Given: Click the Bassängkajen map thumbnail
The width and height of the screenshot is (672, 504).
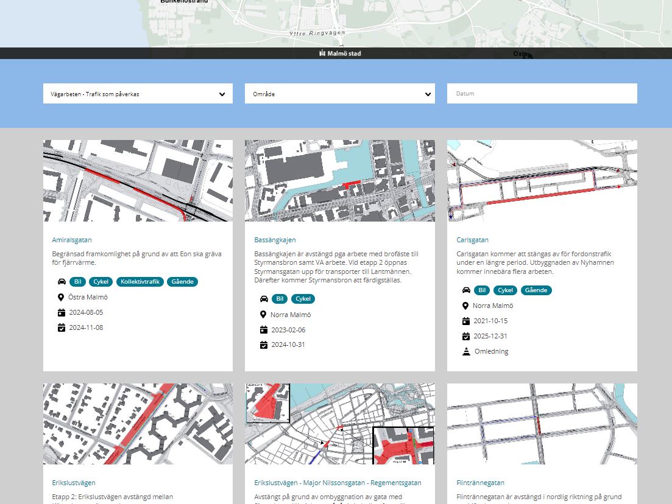Looking at the screenshot, I should pyautogui.click(x=339, y=181).
